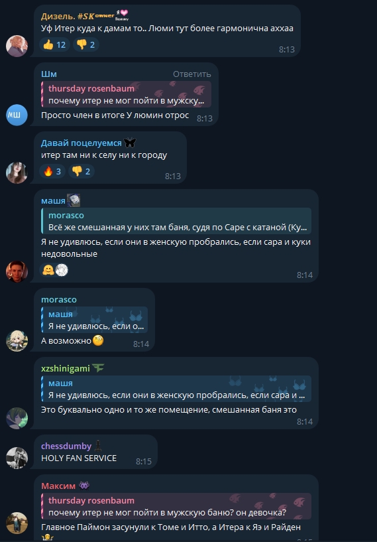Jump to quoted morasco message in машя's reply

176,221
